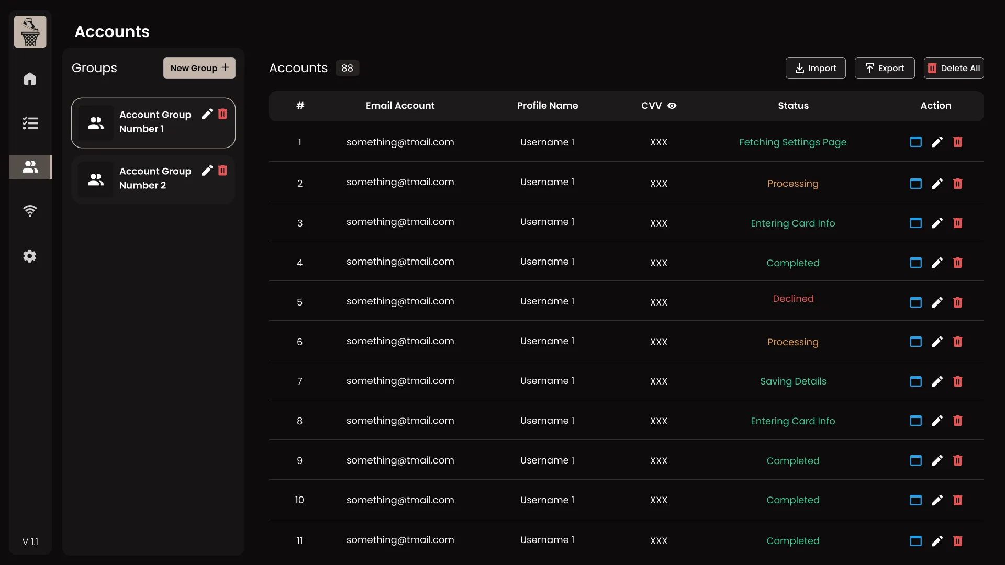Edit account in row 4
The height and width of the screenshot is (565, 1005).
click(x=937, y=263)
